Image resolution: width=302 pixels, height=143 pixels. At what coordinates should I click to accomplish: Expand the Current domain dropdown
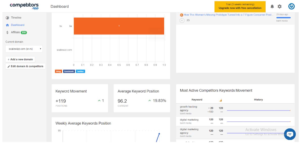tap(24, 49)
